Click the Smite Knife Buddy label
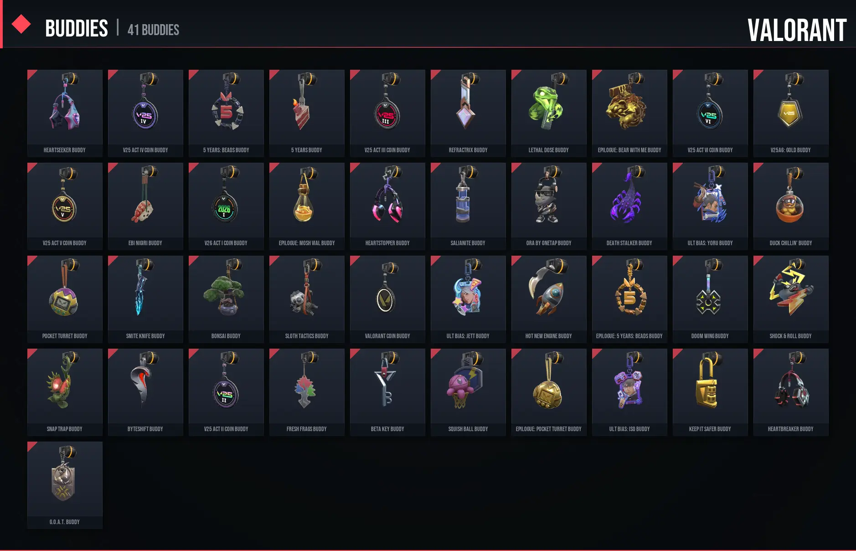Screen dimensions: 856x551 145,336
